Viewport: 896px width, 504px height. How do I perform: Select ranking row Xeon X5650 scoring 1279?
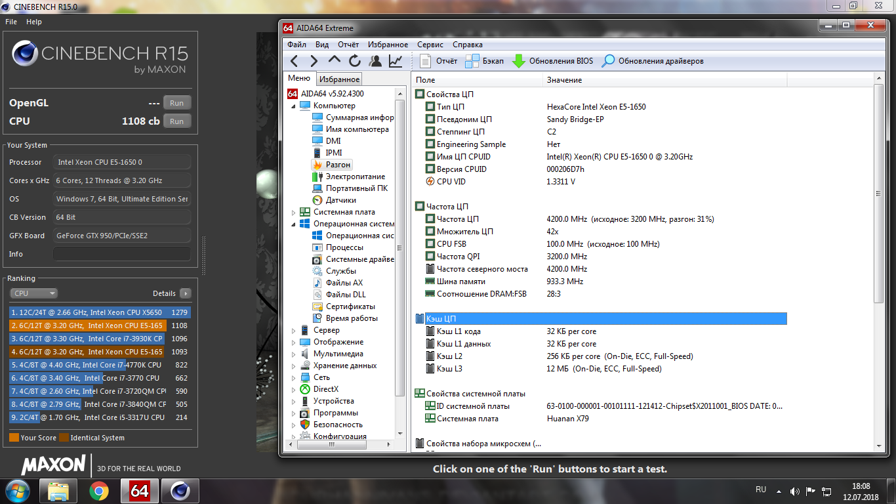100,312
